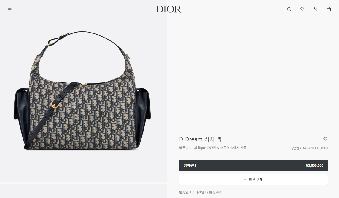Open the hamburger navigation menu
The image size is (339, 198).
[10, 9]
